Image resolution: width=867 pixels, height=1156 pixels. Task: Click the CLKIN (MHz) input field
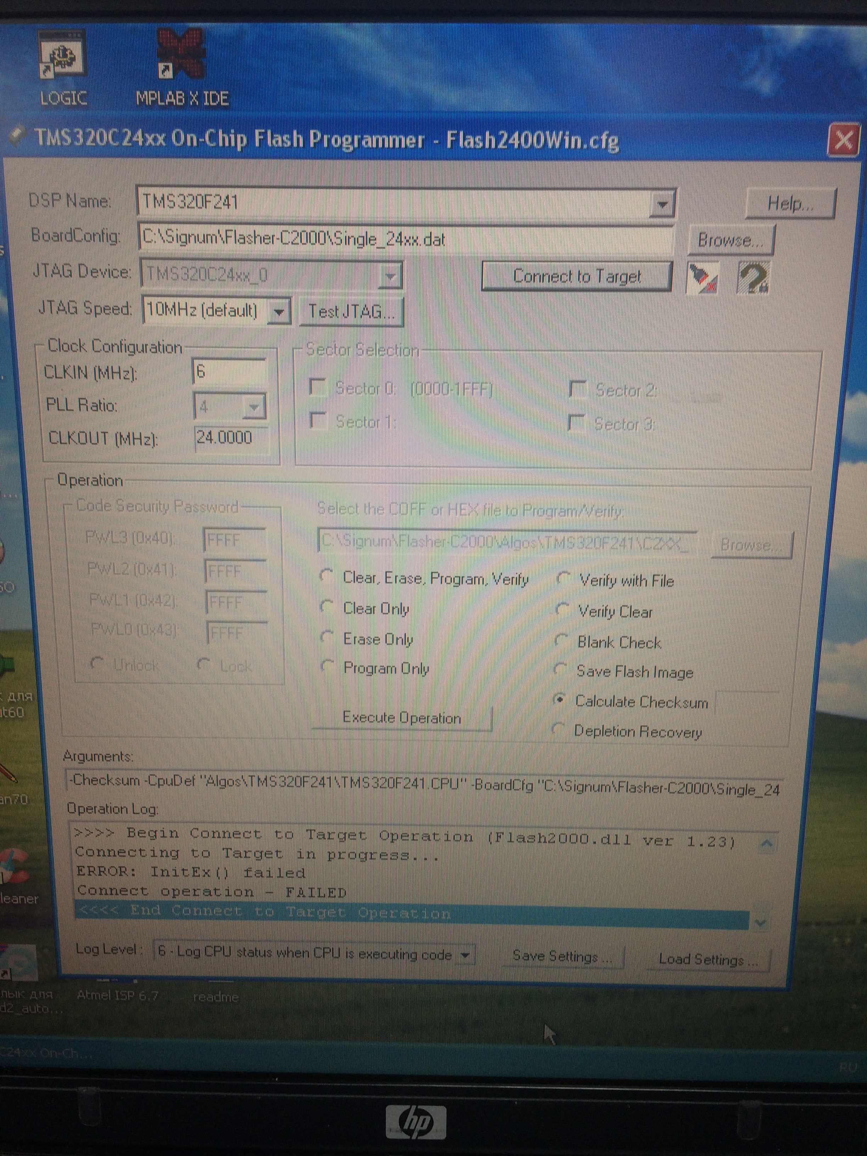coord(230,372)
